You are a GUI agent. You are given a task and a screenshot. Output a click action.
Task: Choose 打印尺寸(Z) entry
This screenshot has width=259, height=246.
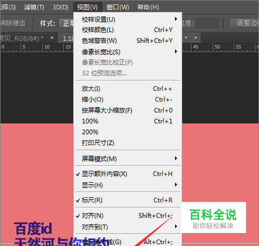point(128,143)
